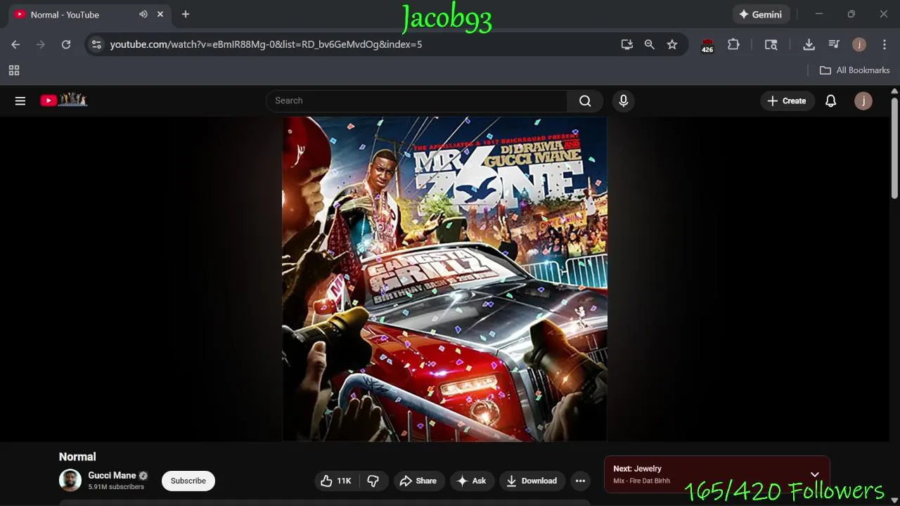The width and height of the screenshot is (900, 506).
Task: Click the Next: Jewelry label
Action: tap(637, 469)
